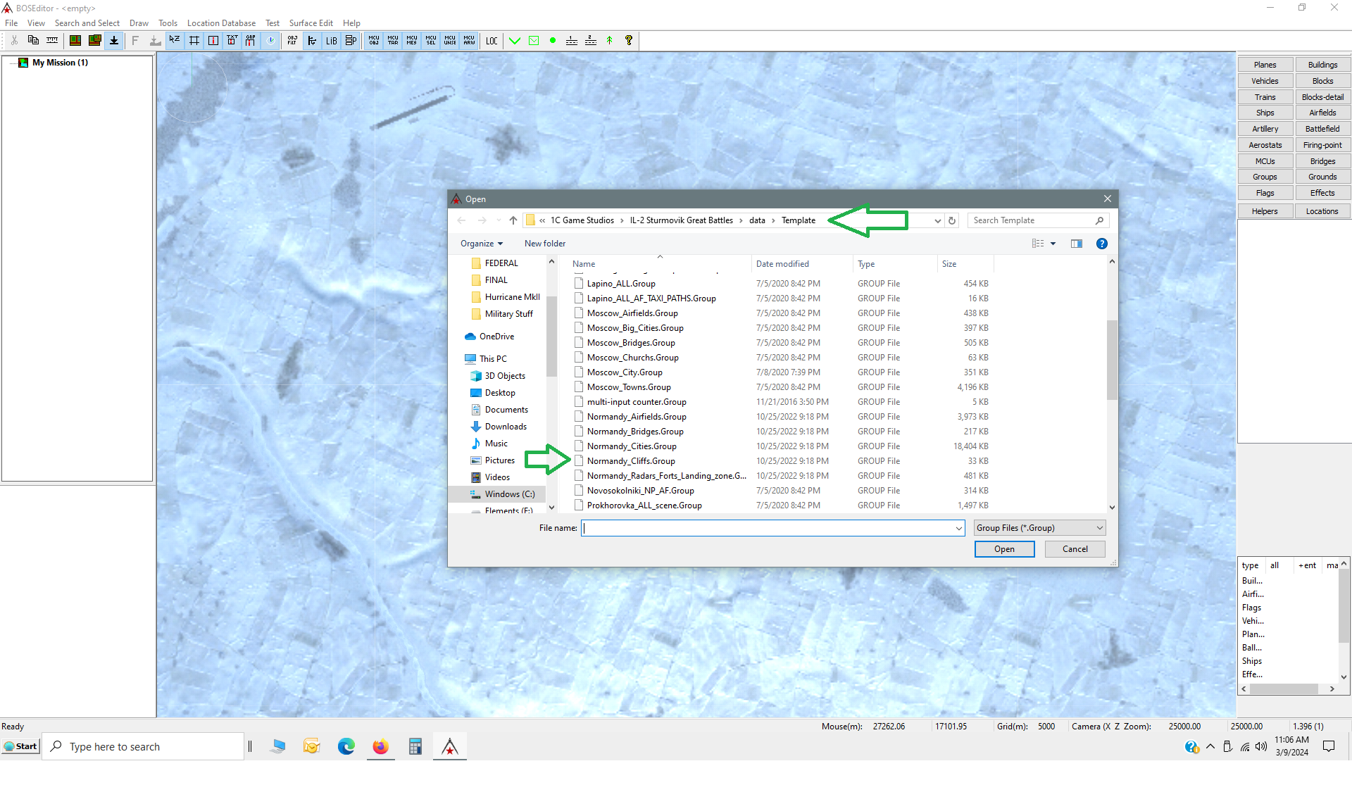Click the green check mark toolbar icon
This screenshot has height=804, width=1352.
[515, 41]
